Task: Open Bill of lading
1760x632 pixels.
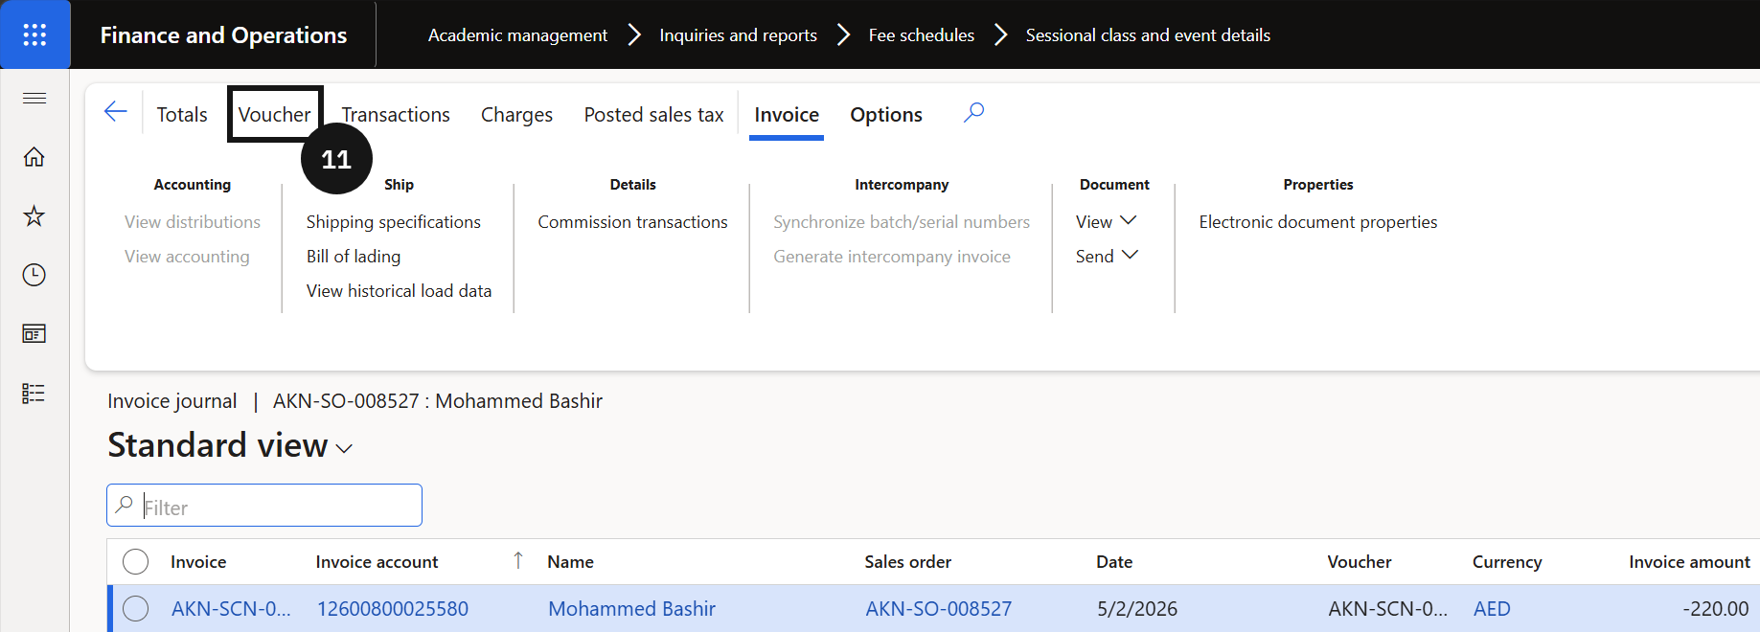Action: tap(354, 257)
